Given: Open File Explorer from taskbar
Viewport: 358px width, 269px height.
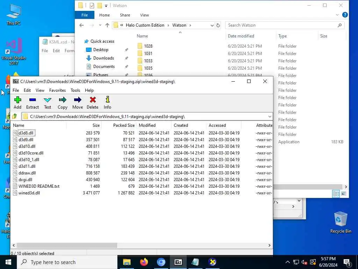Looking at the screenshot, I should 127,262.
